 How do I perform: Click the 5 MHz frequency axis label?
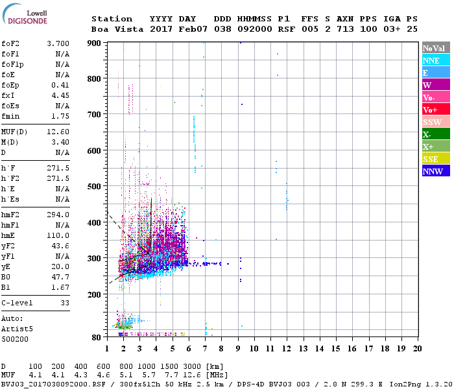coord(173,349)
